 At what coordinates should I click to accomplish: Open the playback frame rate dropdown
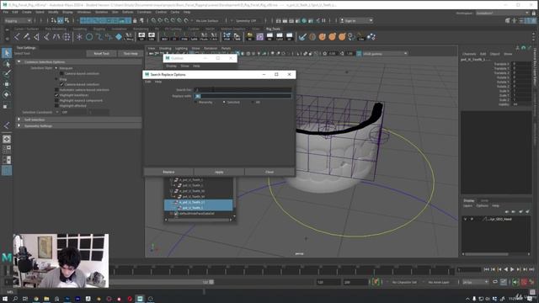[x=475, y=282]
